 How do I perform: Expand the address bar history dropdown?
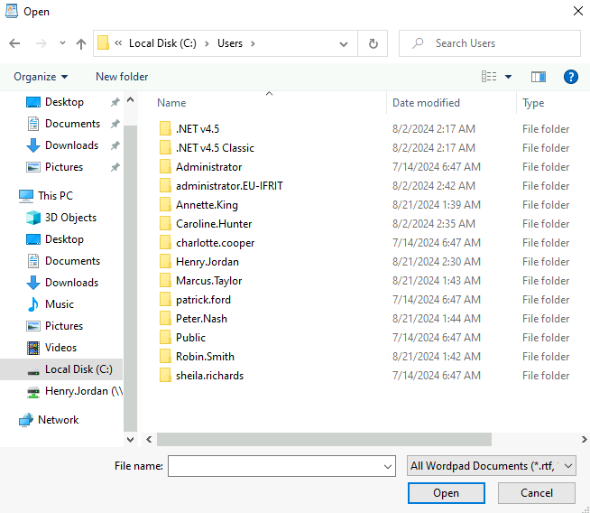click(343, 44)
